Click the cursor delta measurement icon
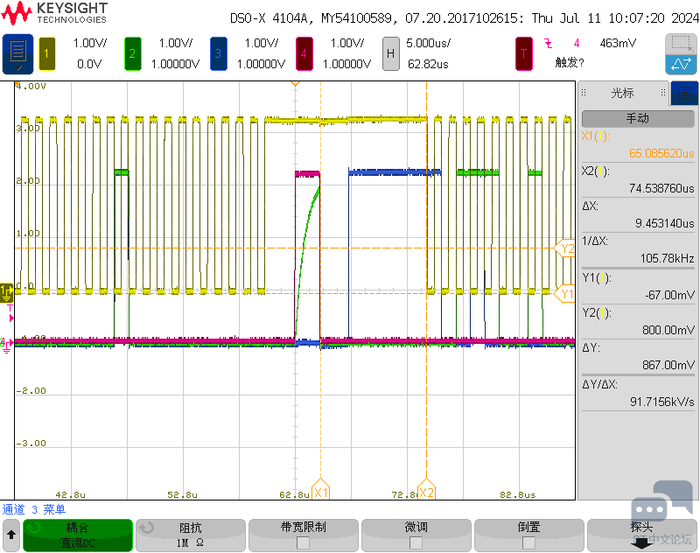700x553 pixels. 681,64
